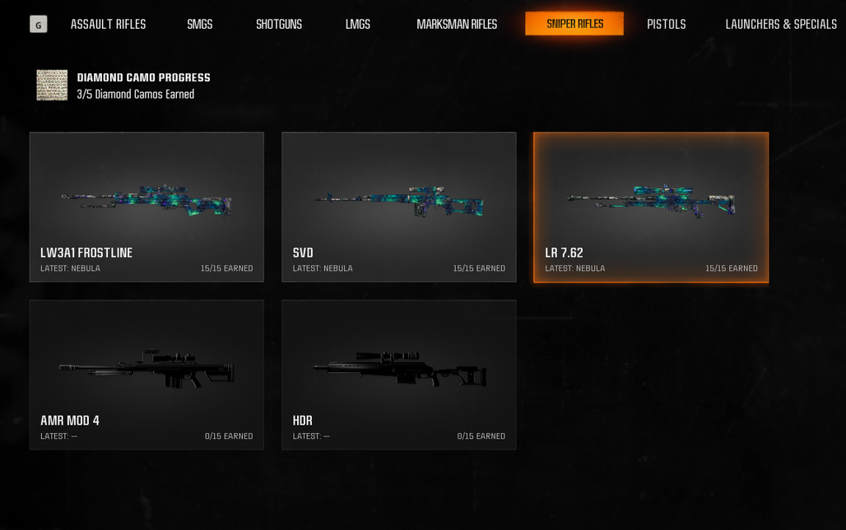This screenshot has height=530, width=846.
Task: Click the HDR 0/15 Earned label
Action: (481, 436)
